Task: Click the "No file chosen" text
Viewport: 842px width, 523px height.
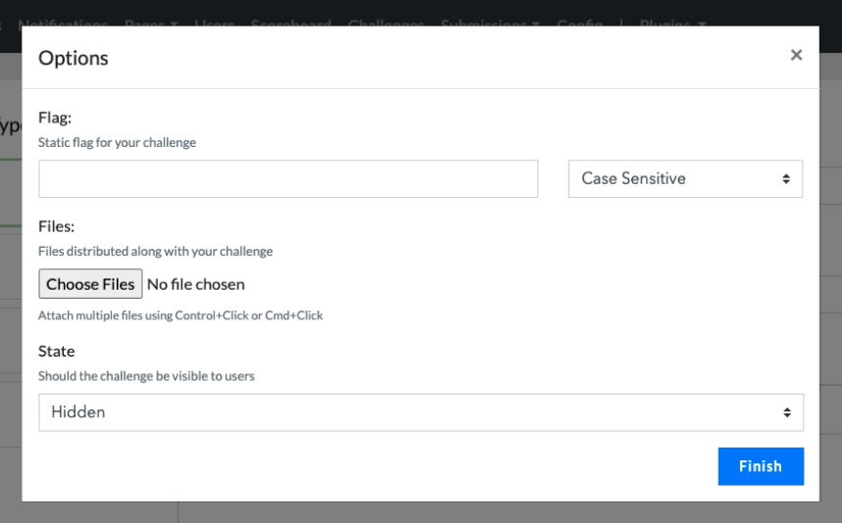Action: coord(196,284)
